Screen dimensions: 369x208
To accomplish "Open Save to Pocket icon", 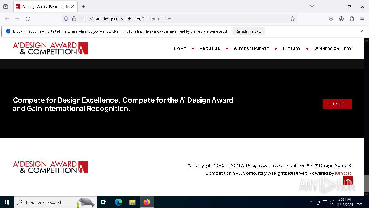I will tap(331, 19).
